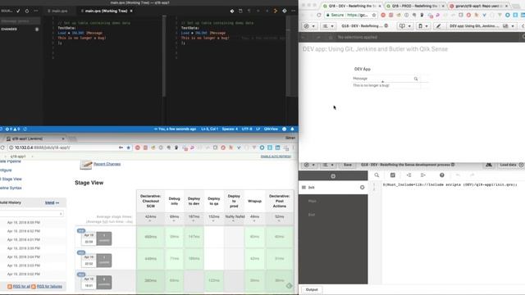This screenshot has height=295, width=525.
Task: Click Ln 5, Col 1 in status bar
Action: pos(209,129)
